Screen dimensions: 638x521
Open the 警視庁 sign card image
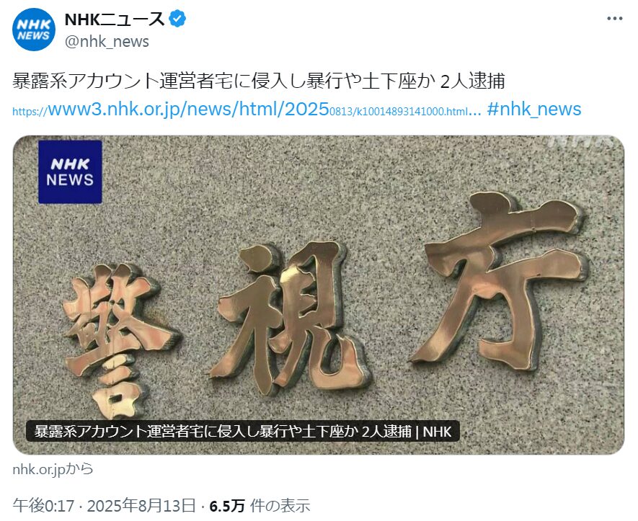[319, 295]
